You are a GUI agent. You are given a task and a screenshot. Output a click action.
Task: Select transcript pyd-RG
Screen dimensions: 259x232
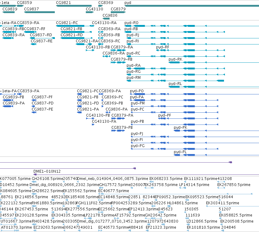pos(134,72)
